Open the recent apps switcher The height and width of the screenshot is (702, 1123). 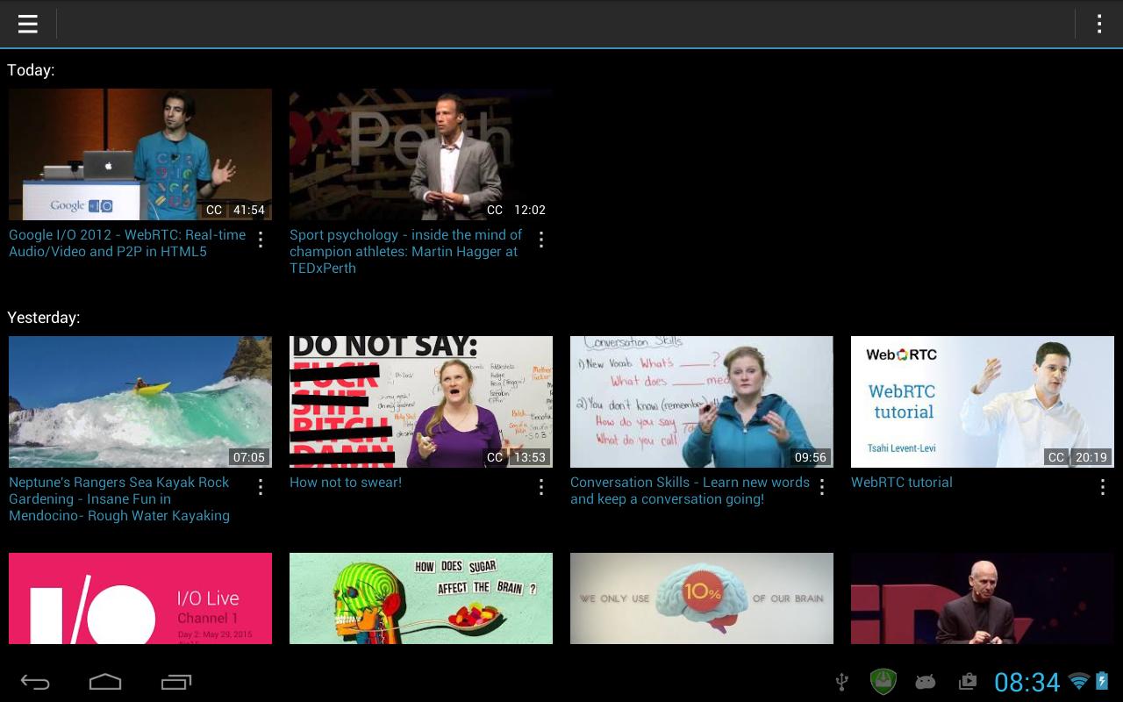tap(176, 682)
